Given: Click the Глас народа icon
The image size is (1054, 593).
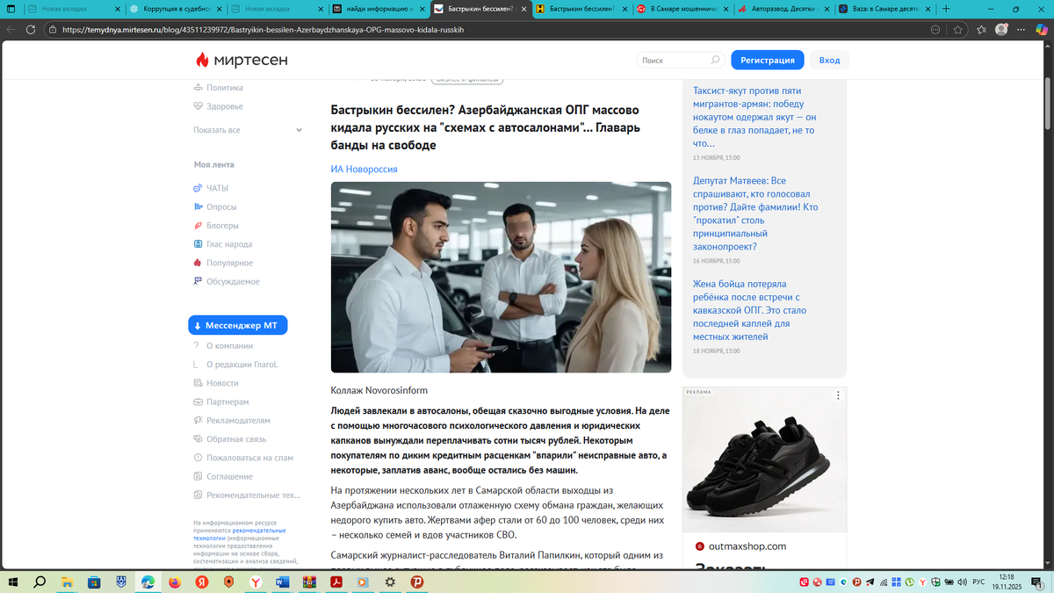Looking at the screenshot, I should pos(198,244).
